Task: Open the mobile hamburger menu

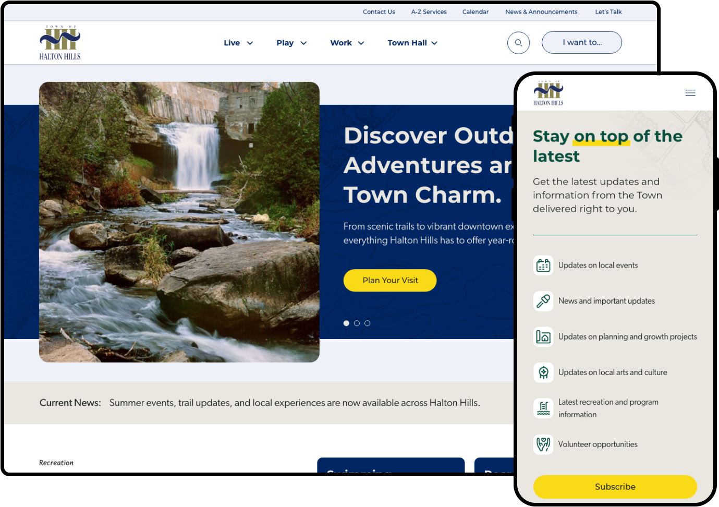Action: tap(690, 93)
